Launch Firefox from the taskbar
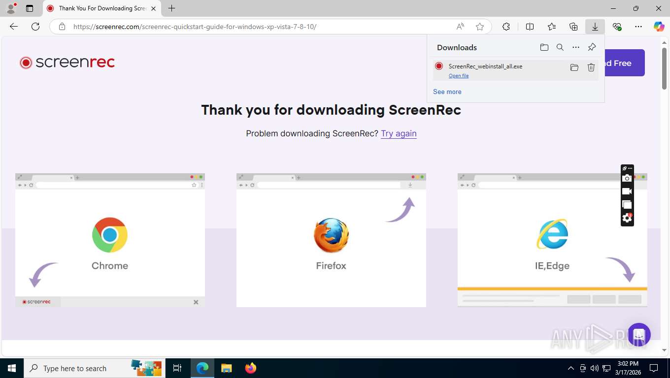 (x=251, y=368)
